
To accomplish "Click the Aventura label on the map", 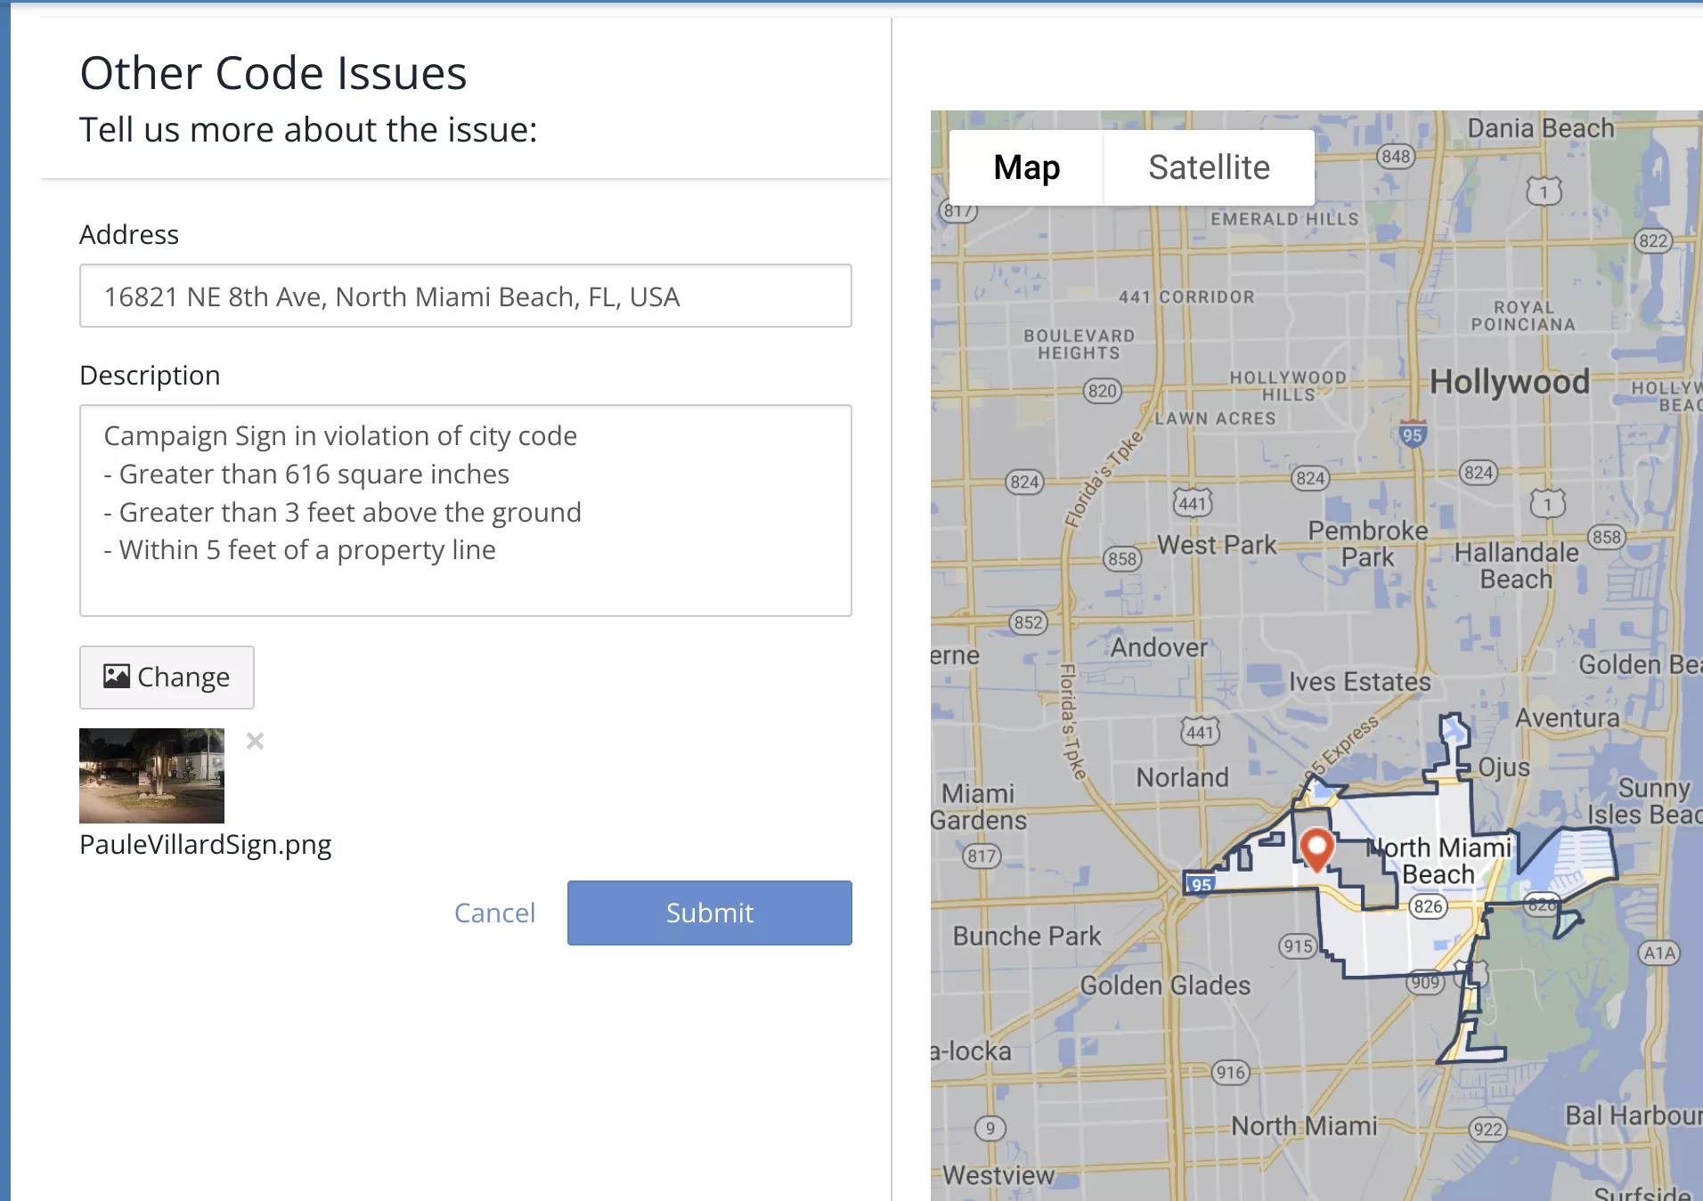I will tap(1567, 718).
